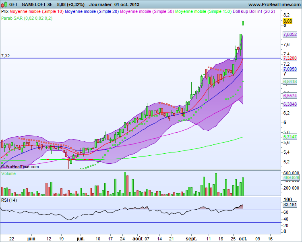Image resolution: width=302 pixels, height=242 pixels.
Task: Select Boll sup Boll inf (20 2) label
Action: (254, 11)
